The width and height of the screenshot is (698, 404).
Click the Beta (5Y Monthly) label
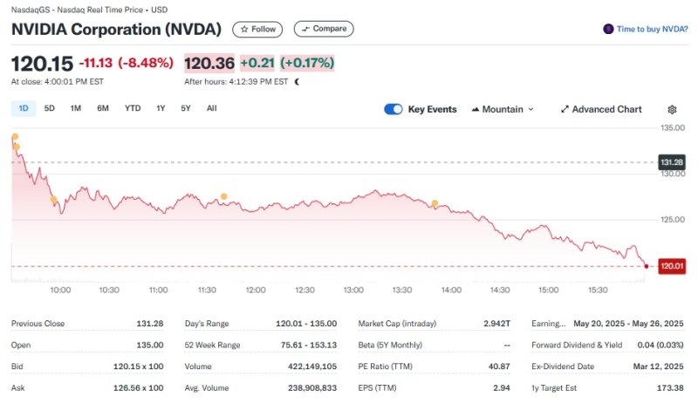(390, 346)
